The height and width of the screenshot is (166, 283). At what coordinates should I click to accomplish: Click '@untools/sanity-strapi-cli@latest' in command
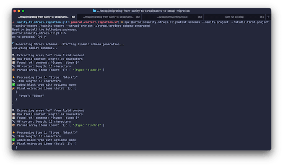[x=158, y=22]
